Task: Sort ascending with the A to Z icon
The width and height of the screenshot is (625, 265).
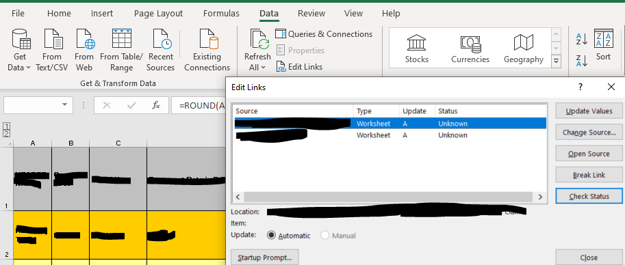Action: (x=582, y=40)
